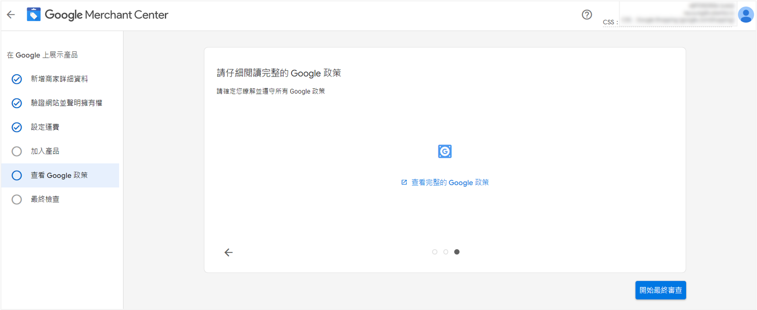Open the 最終檢查 step
The width and height of the screenshot is (757, 310).
point(60,199)
